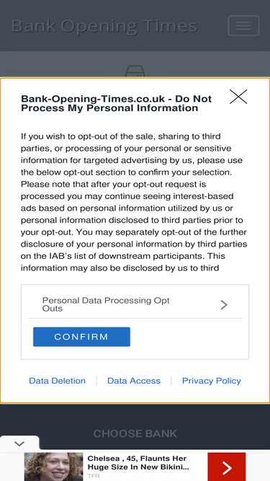Viewport: 270px width, 481px height.
Task: Click the ad thumbnail photo of a woman
Action: tap(53, 467)
